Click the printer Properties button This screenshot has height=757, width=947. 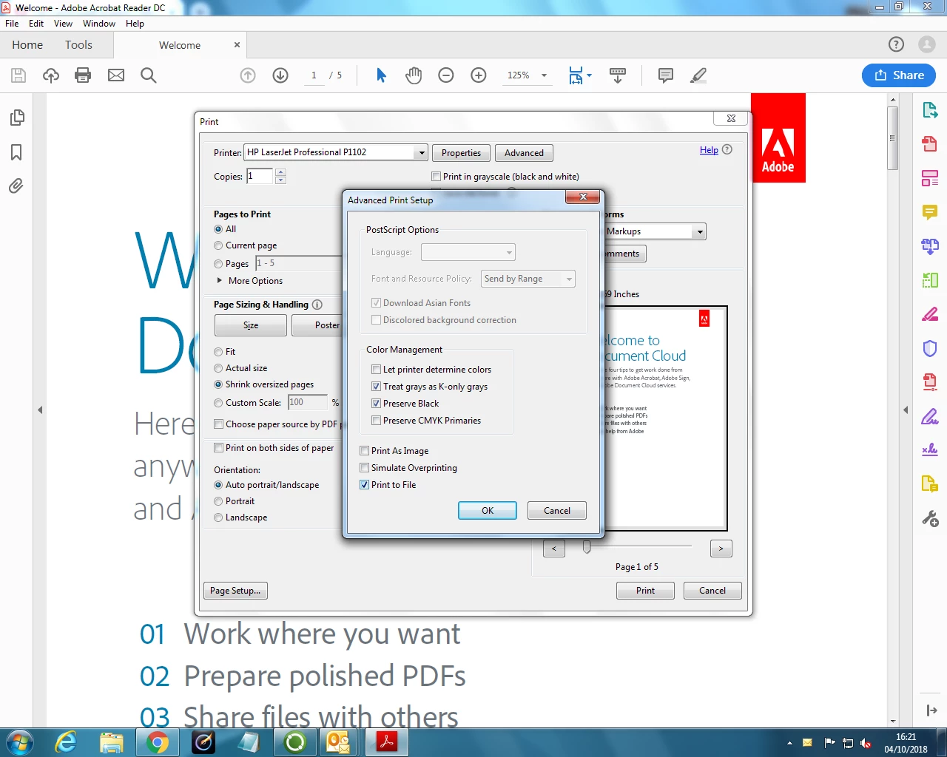pos(461,153)
